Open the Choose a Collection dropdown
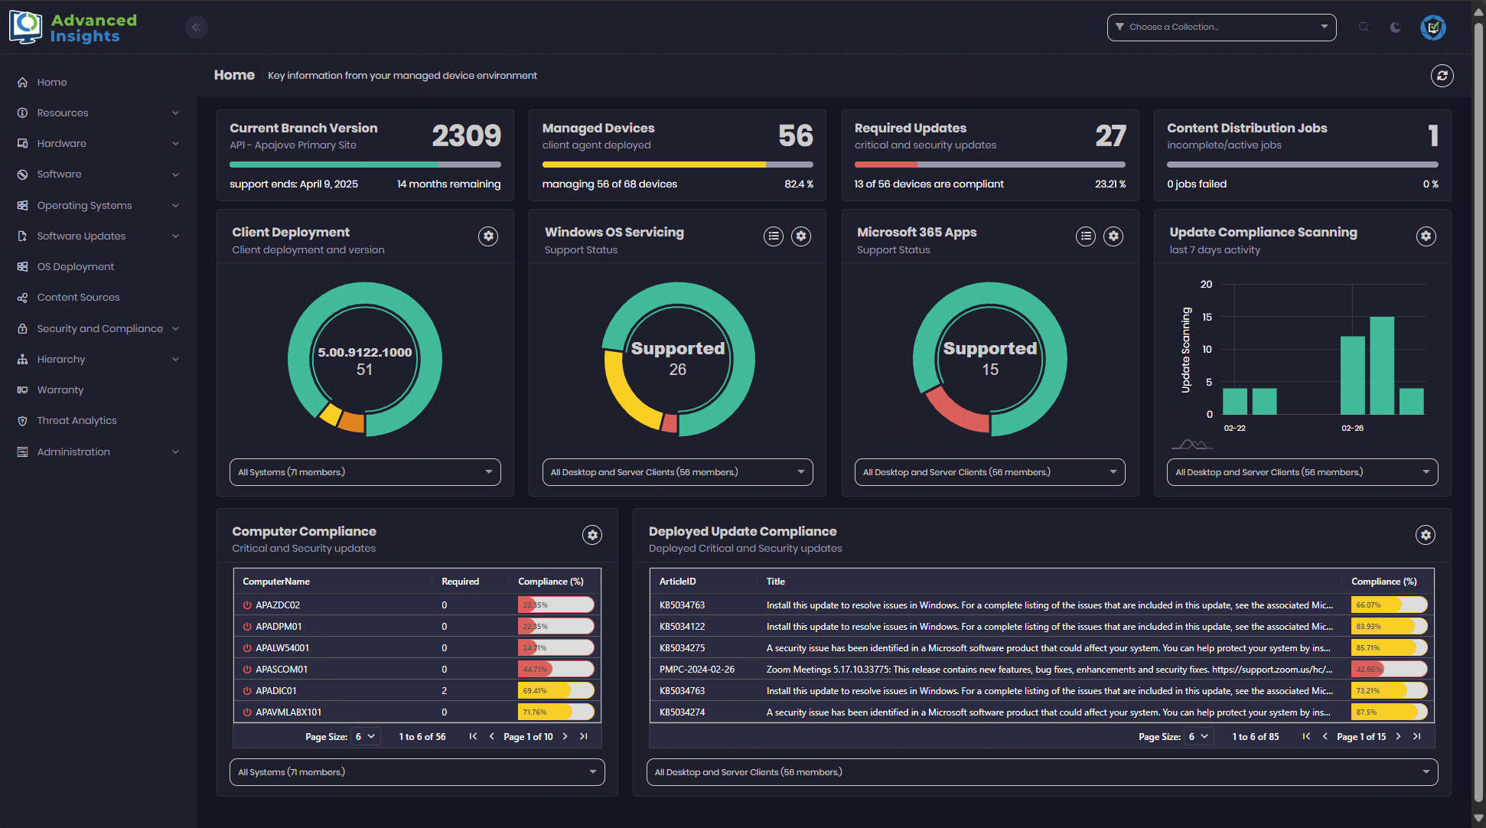 click(1221, 28)
